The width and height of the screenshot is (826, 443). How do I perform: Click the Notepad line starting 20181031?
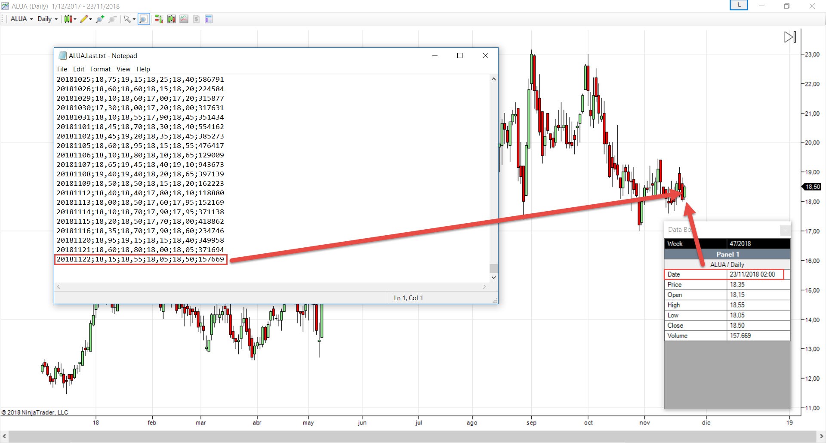point(140,117)
